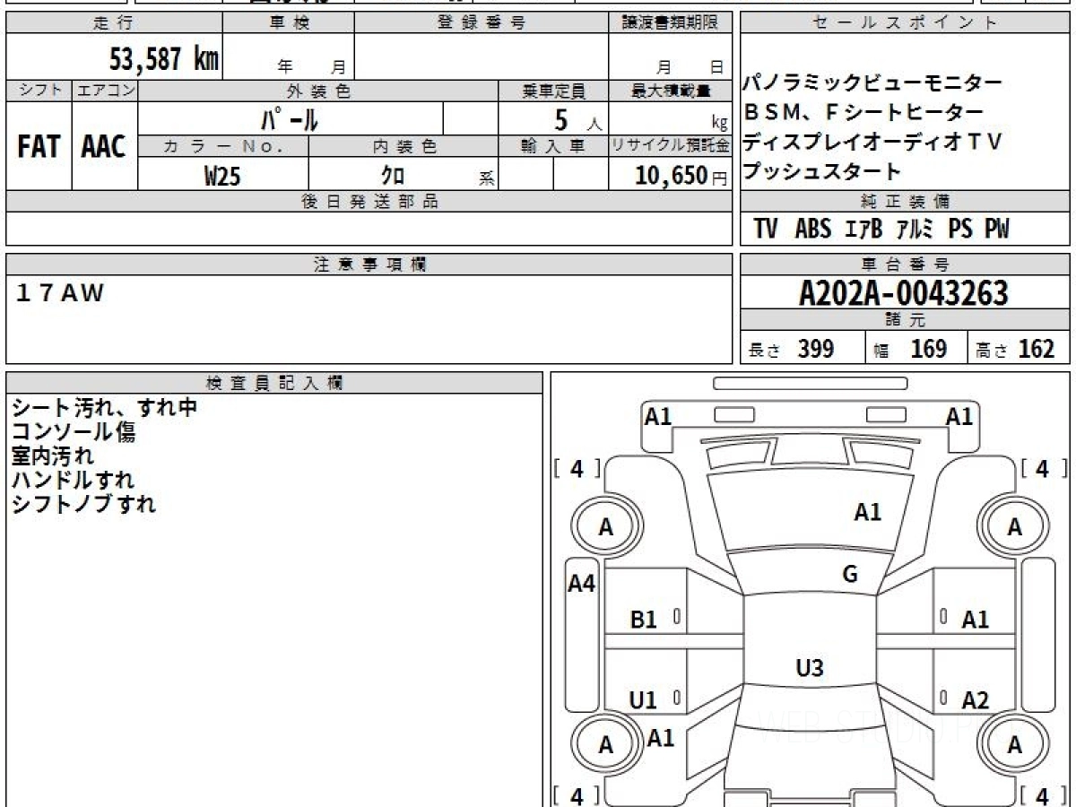Click the AAC air conditioner value
Viewport: 1076px width, 807px height.
pos(104,147)
